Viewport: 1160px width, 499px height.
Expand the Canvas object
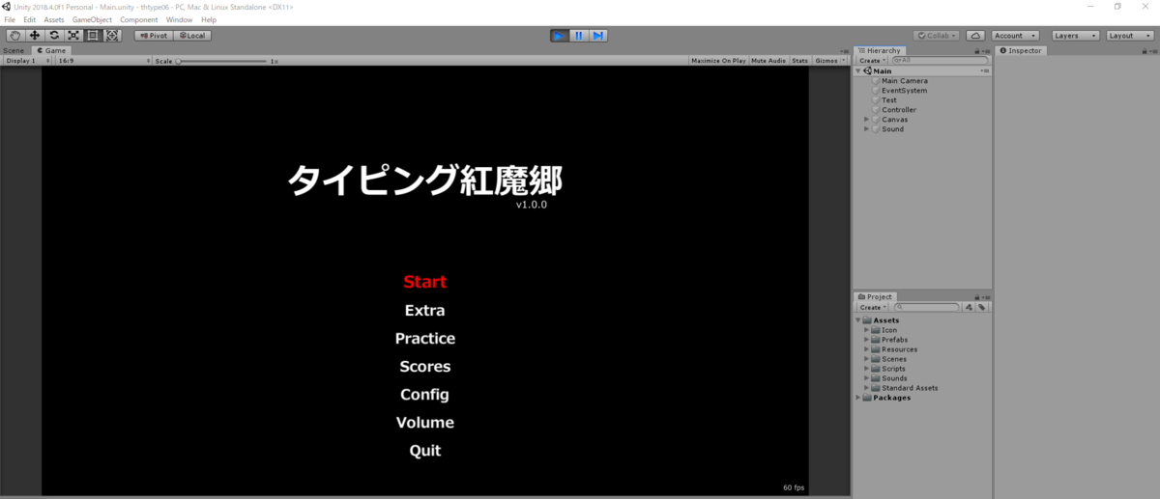click(x=867, y=120)
